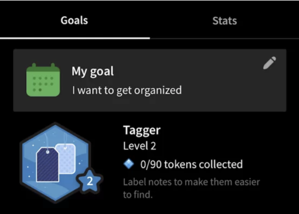Click the calendar dots grid

click(43, 84)
